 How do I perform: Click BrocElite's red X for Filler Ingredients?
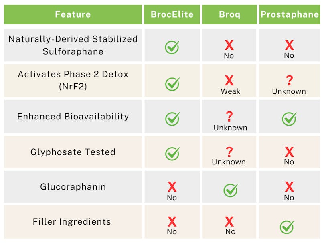click(172, 221)
